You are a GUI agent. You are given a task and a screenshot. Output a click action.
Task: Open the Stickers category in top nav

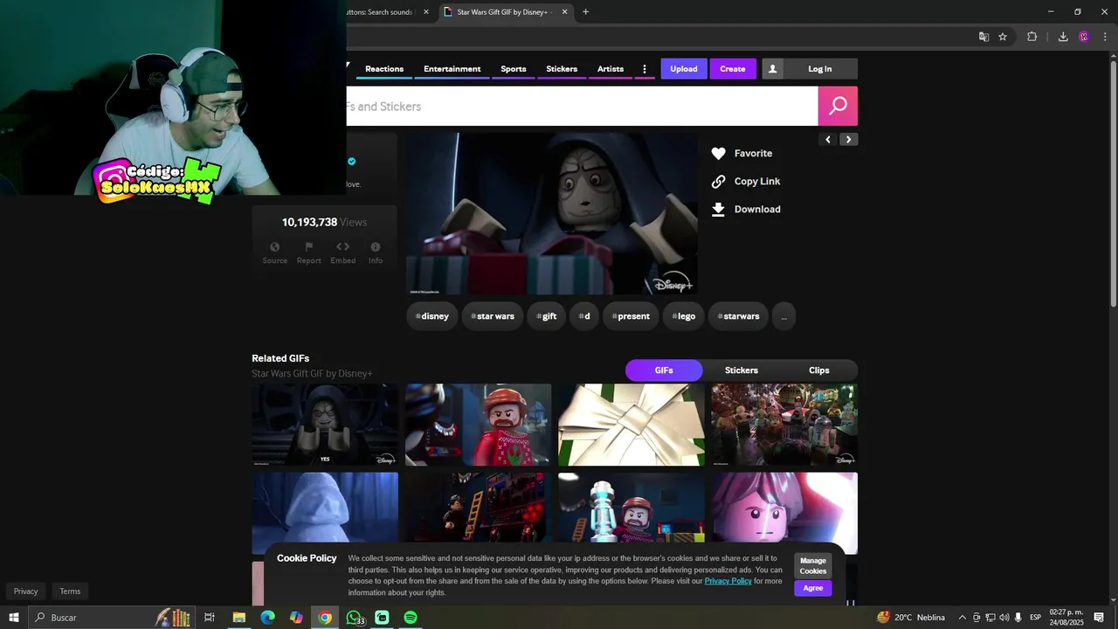562,69
